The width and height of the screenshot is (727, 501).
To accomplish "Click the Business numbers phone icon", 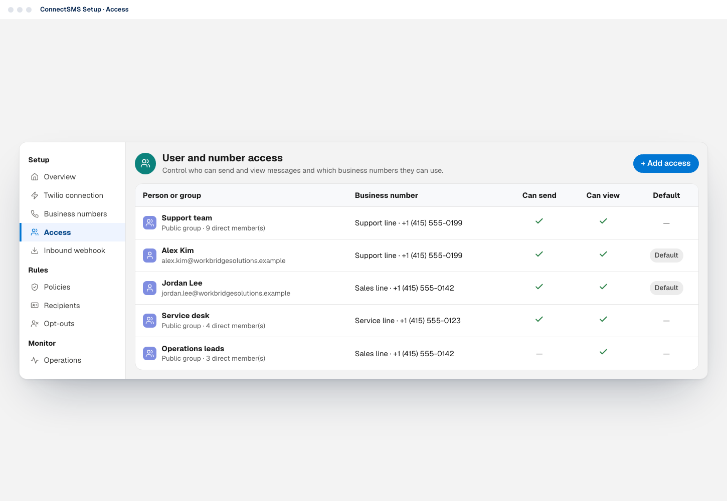I will 35,214.
